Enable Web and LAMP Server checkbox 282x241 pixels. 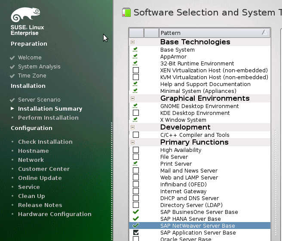136,177
